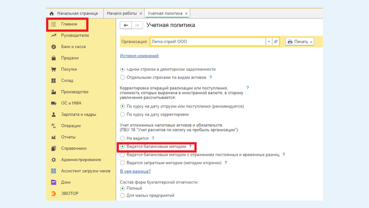The width and height of the screenshot is (369, 208).
Task: Select По курсу на дату отгрузки или поступления
Action: tap(122, 106)
